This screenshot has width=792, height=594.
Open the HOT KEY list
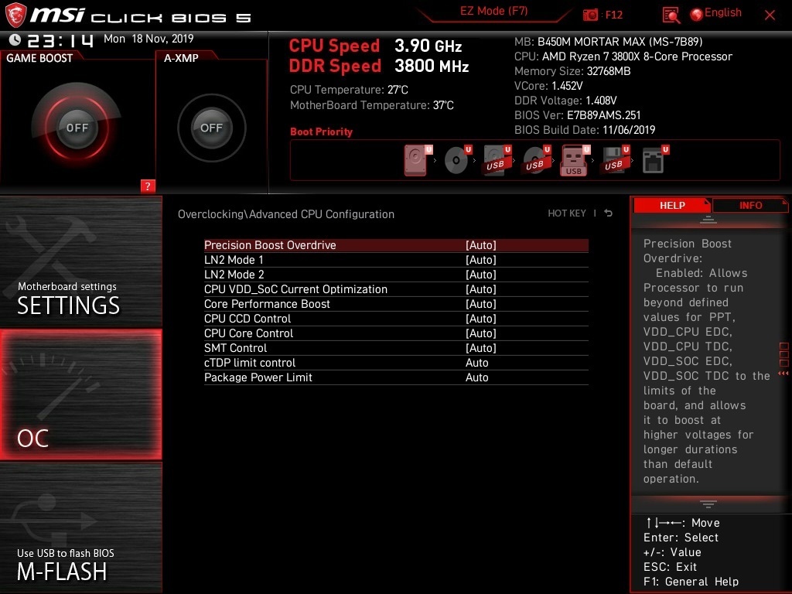(567, 213)
